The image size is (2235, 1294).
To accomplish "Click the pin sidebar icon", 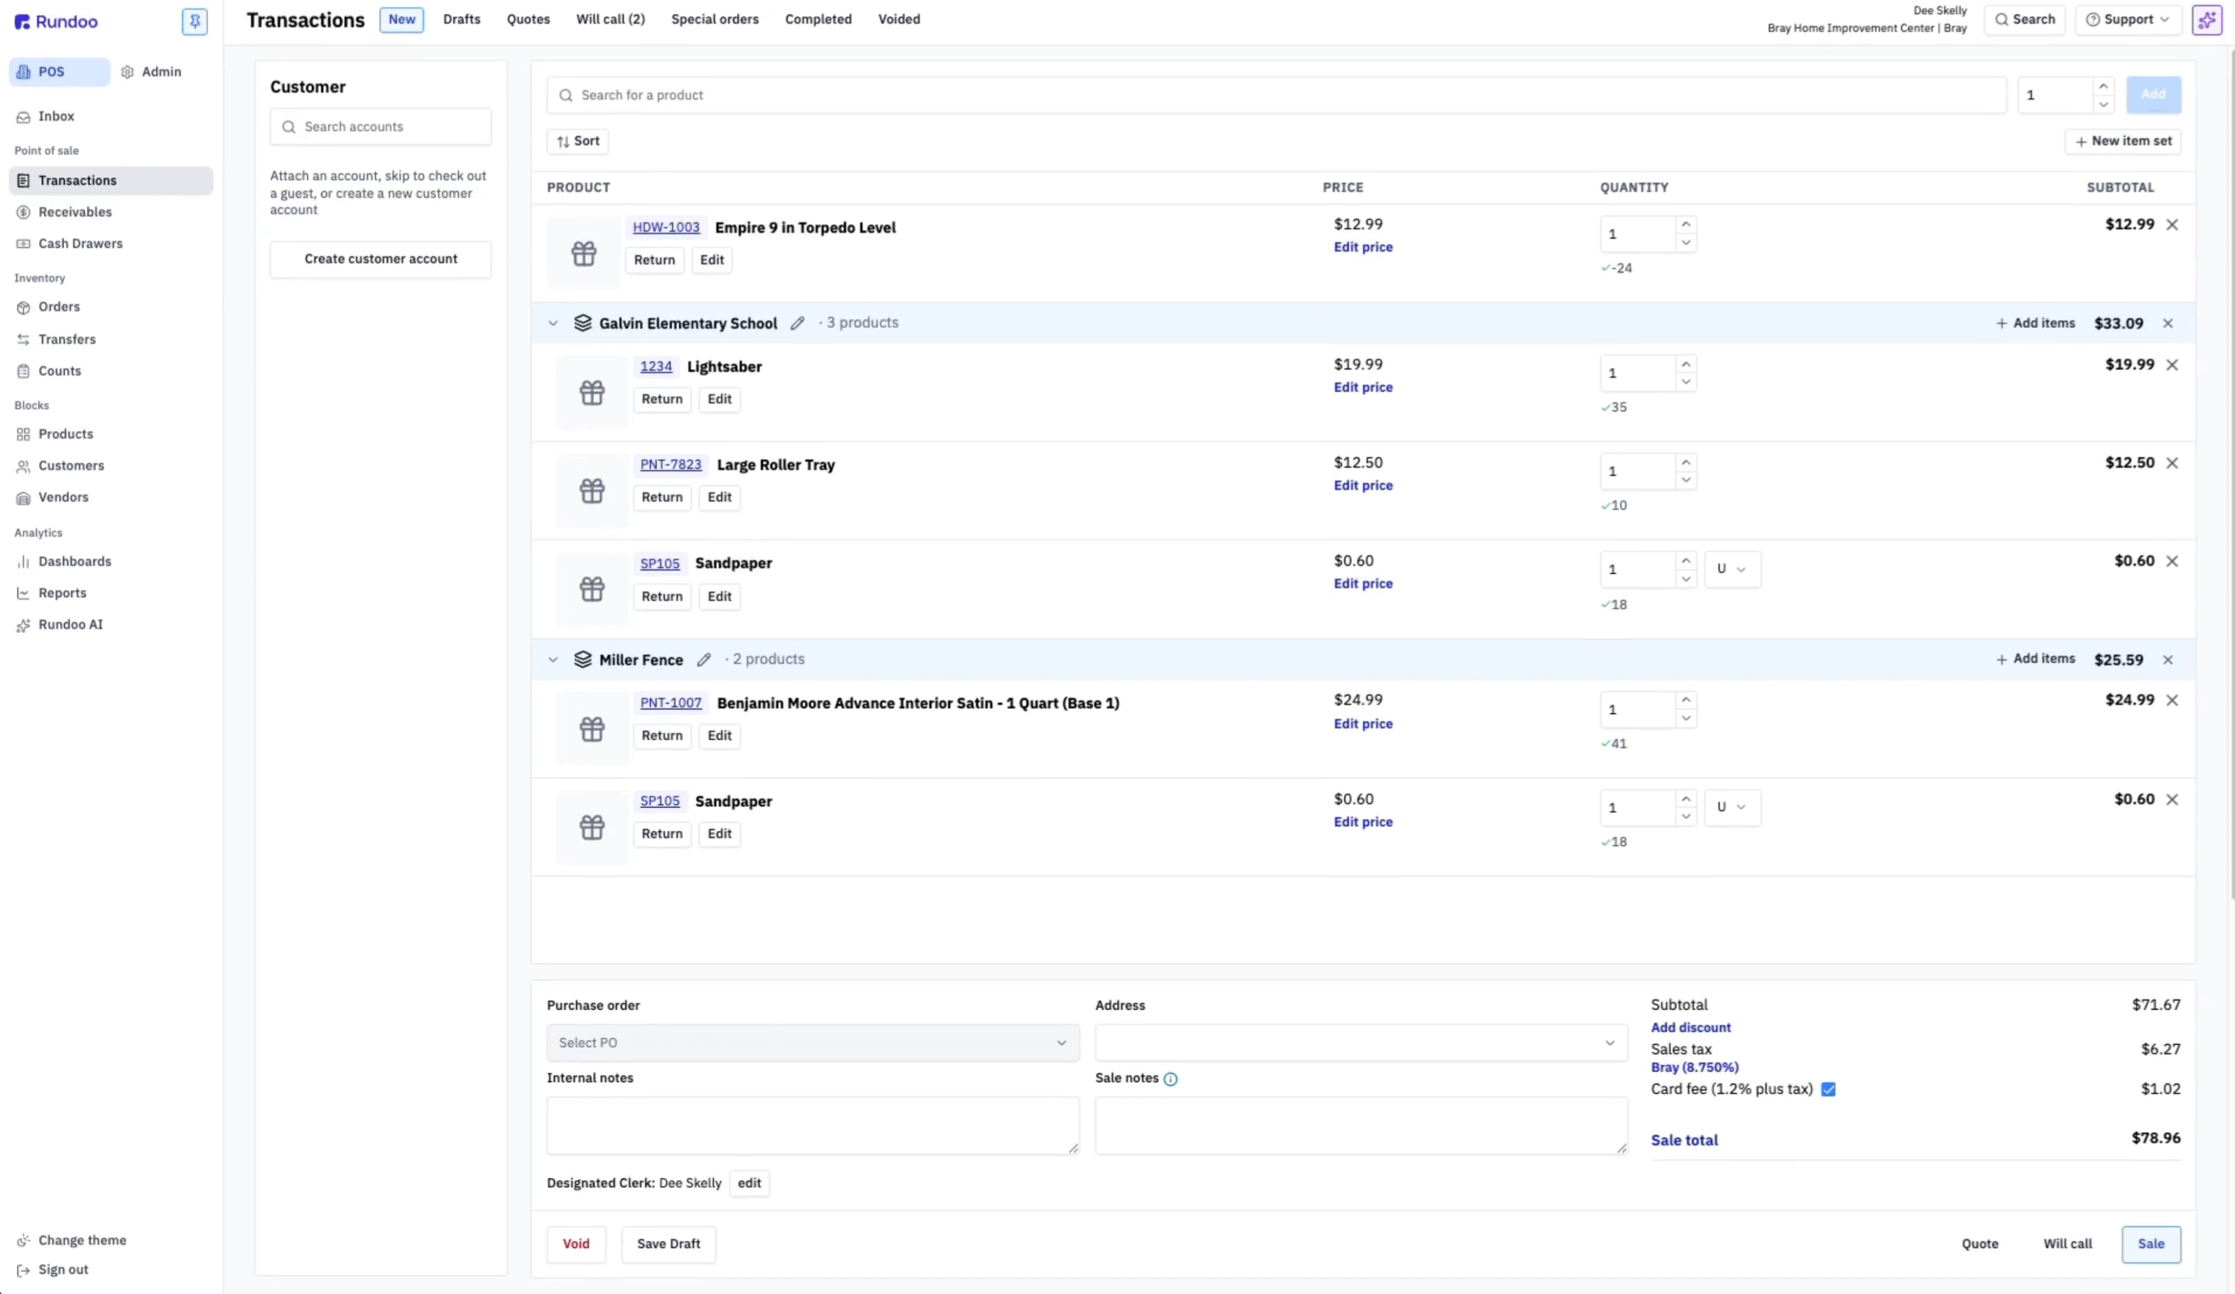I will 194,22.
